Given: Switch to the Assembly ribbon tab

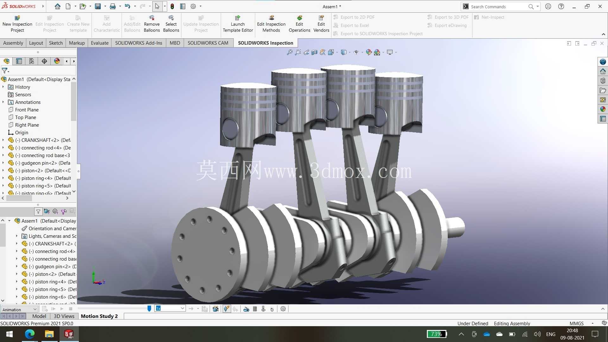Looking at the screenshot, I should (x=13, y=43).
